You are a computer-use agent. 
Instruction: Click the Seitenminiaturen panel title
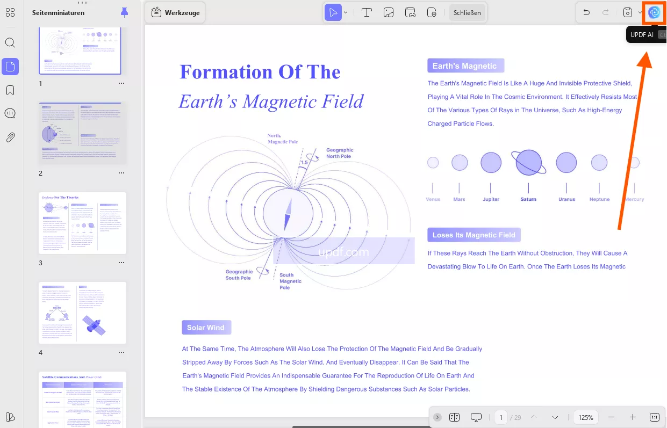pos(58,12)
